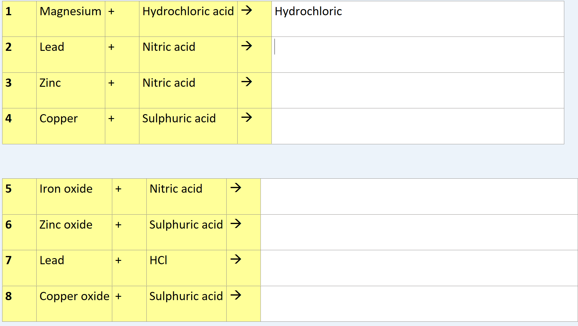Click 'Sulphuric acid' cell in row 4

coord(188,126)
